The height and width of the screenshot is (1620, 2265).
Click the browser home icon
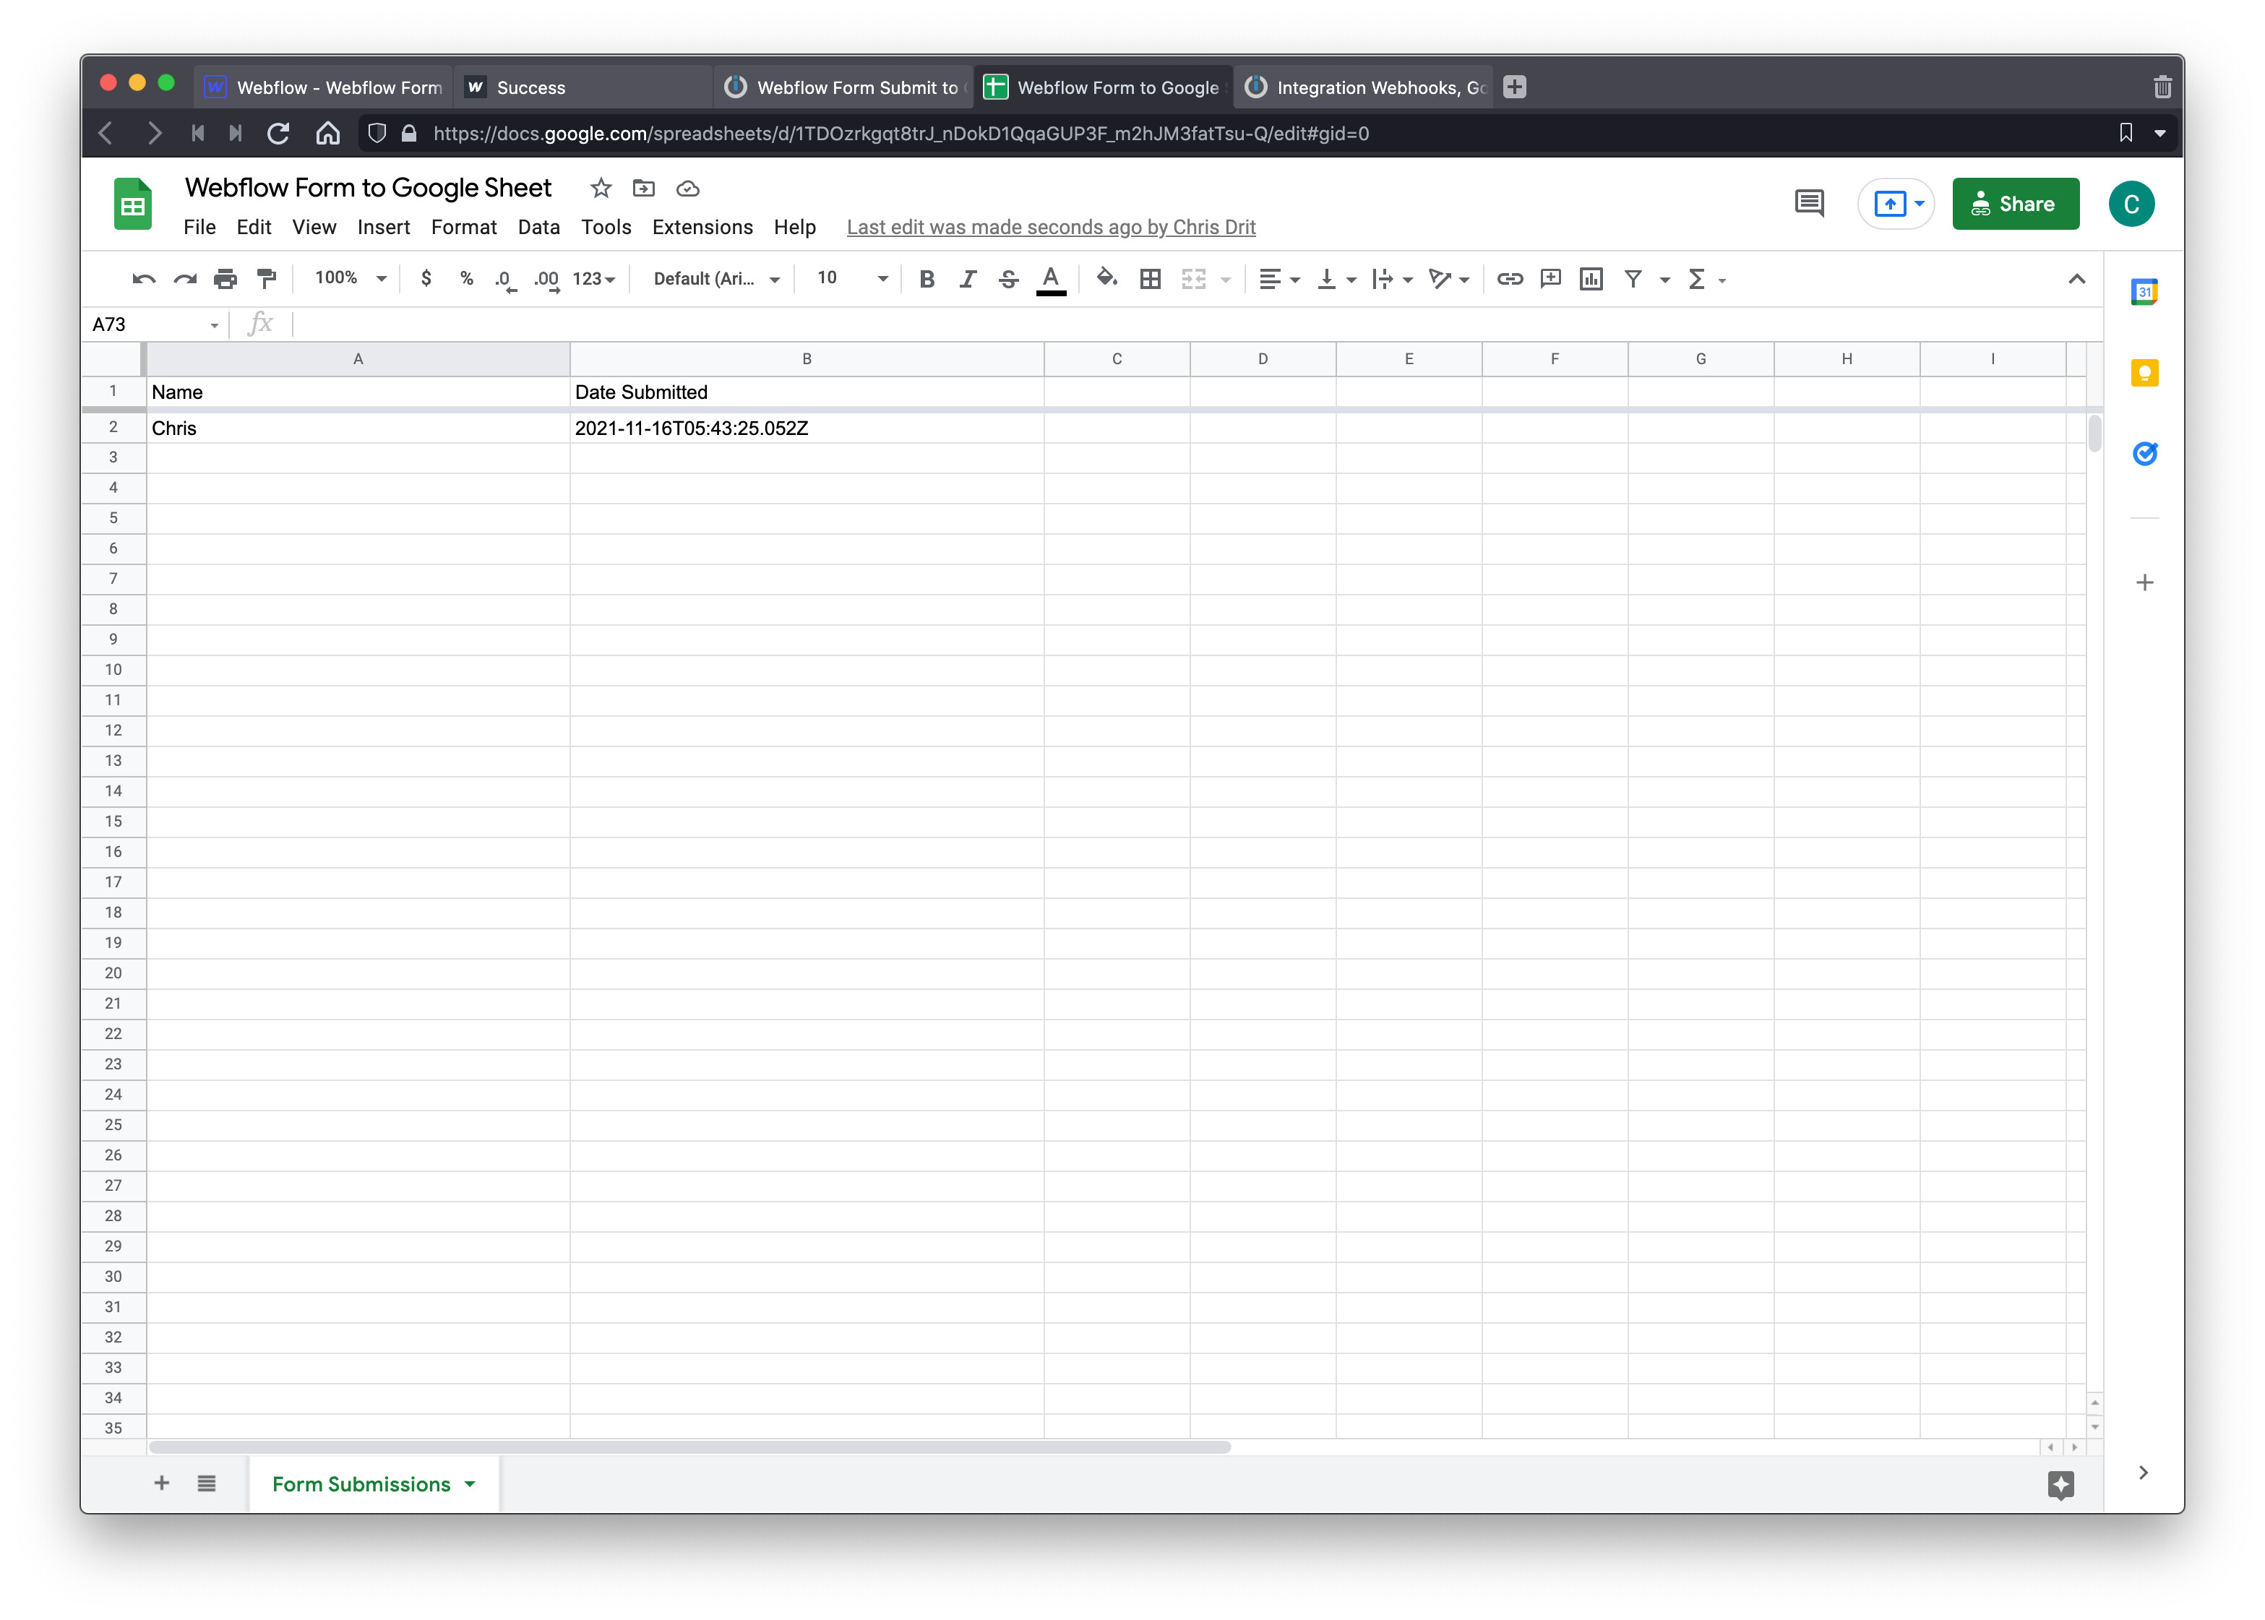pos(328,134)
